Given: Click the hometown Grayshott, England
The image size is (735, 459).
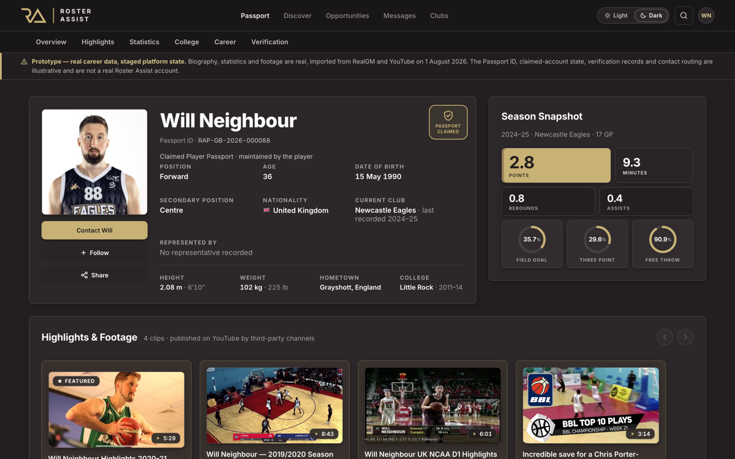Looking at the screenshot, I should [350, 287].
